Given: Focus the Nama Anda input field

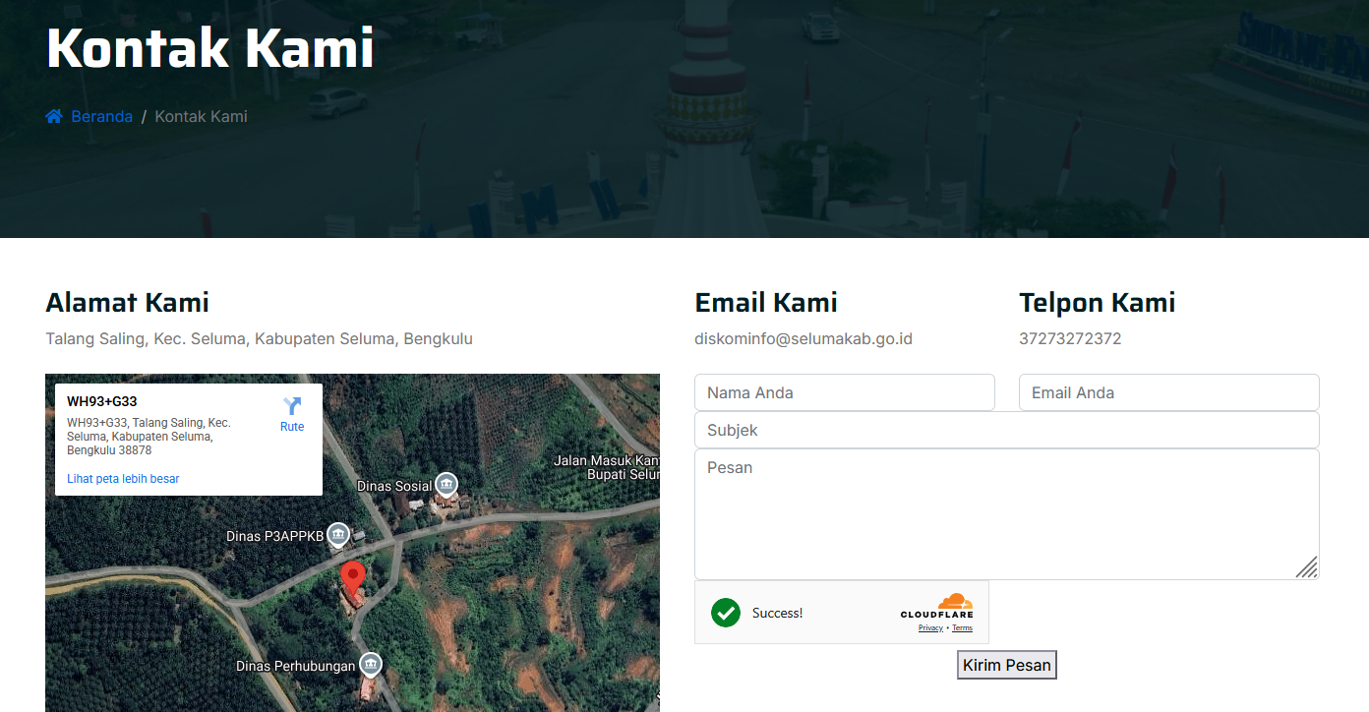Looking at the screenshot, I should [844, 392].
